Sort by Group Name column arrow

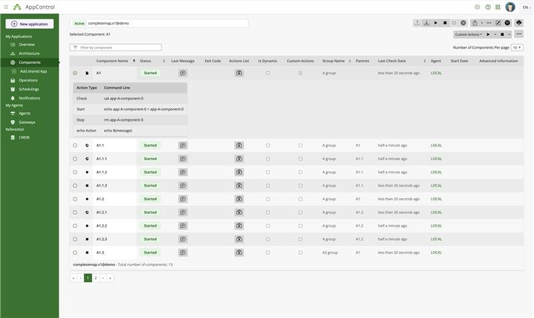(350, 61)
